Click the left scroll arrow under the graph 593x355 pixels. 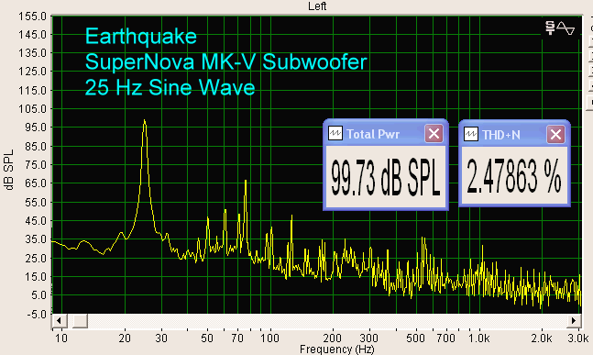(59, 321)
